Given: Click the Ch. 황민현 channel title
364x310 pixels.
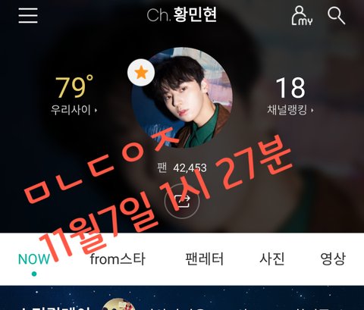Looking at the screenshot, I should [182, 14].
